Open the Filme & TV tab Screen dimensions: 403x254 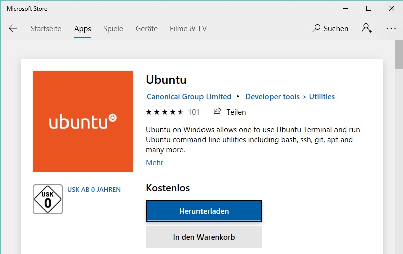click(188, 29)
